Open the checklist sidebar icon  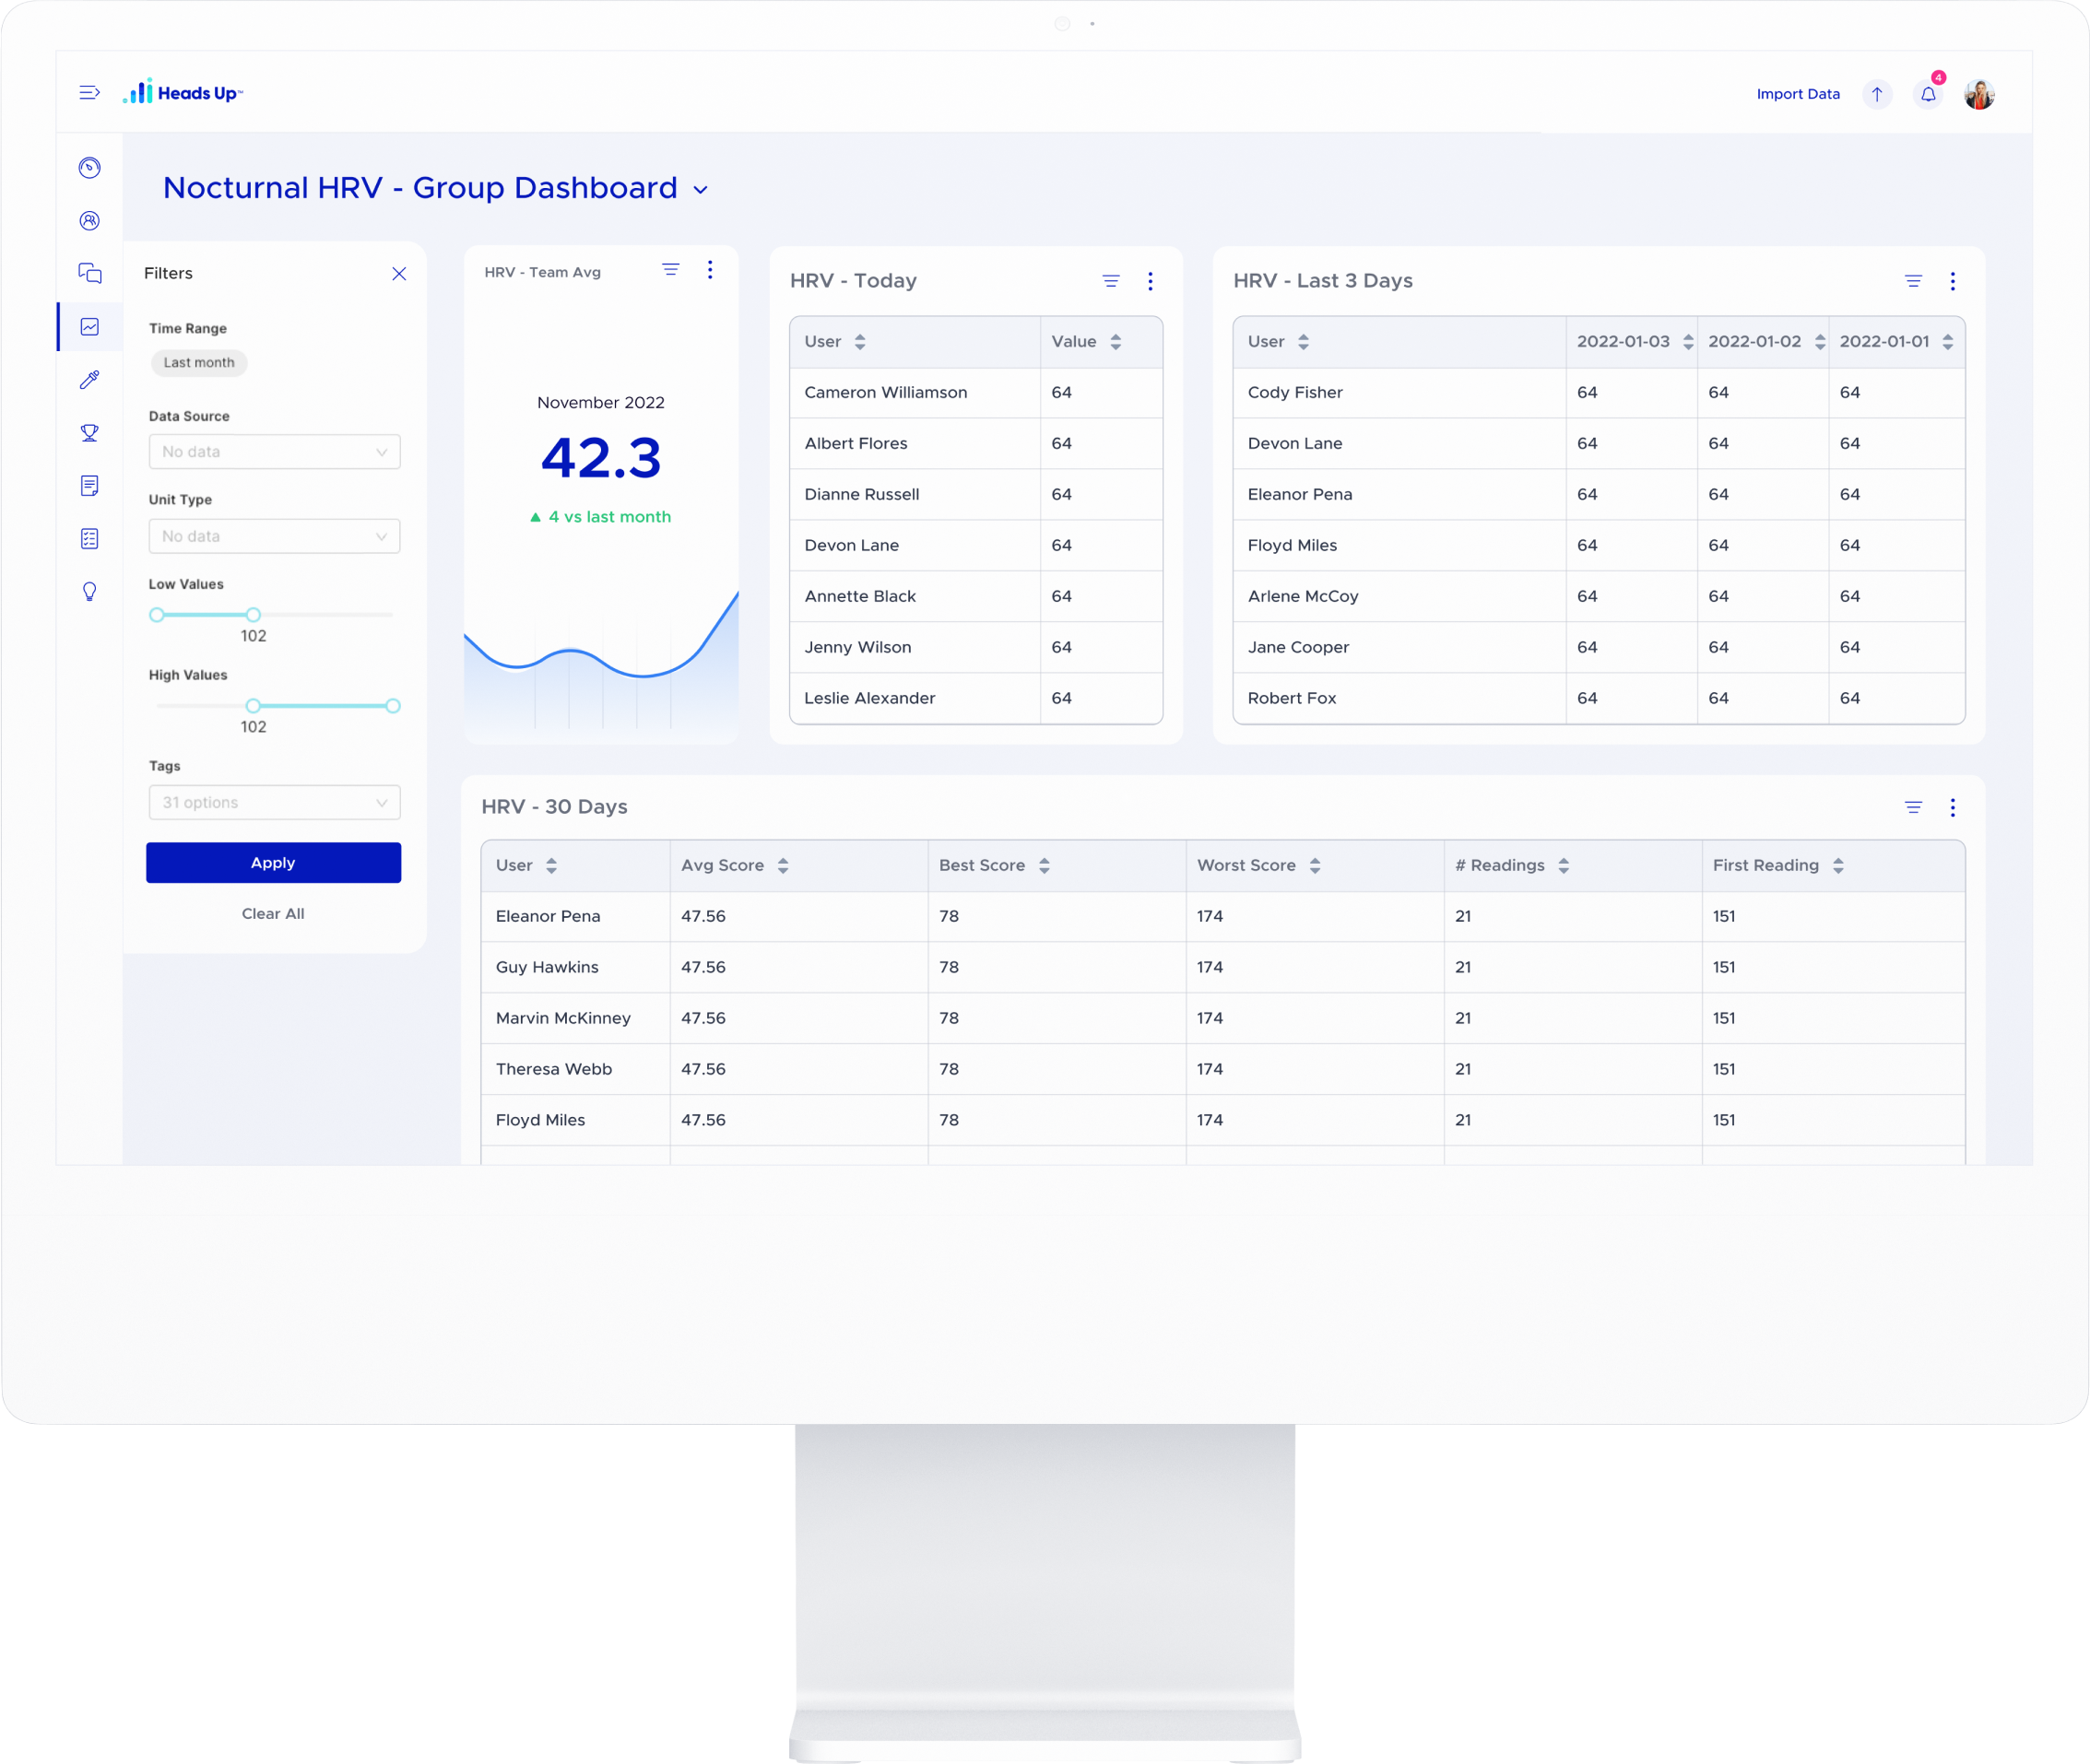coord(90,539)
